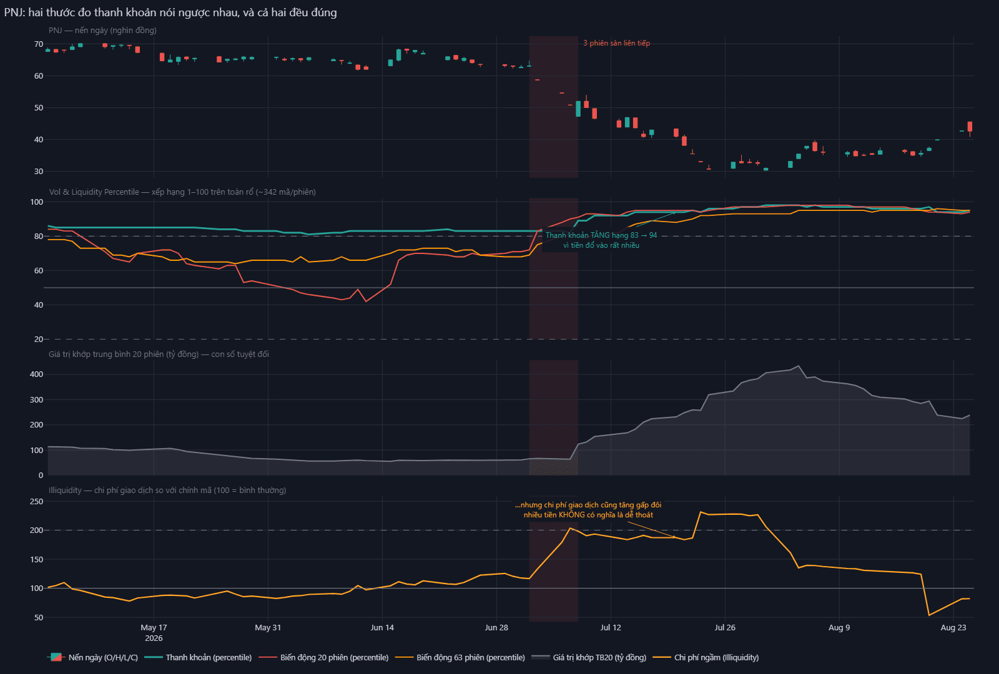Screen dimensions: 999x674
Task: Click annotation 'Thanh khoản TĂNG hạng 83 → 94'
Action: tap(601, 235)
